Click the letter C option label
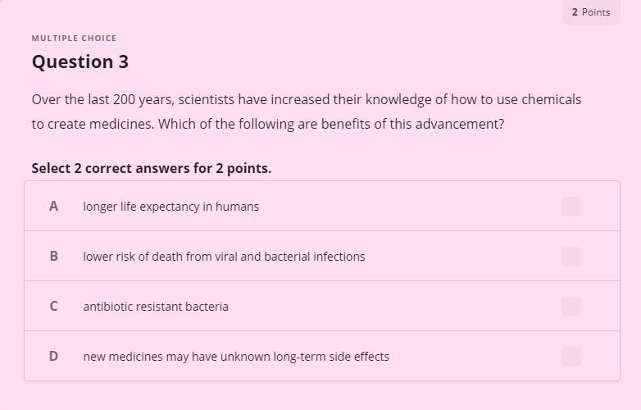The height and width of the screenshot is (410, 641). click(53, 307)
